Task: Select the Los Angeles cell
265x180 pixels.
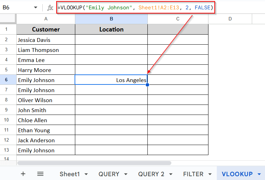Action: [x=111, y=80]
